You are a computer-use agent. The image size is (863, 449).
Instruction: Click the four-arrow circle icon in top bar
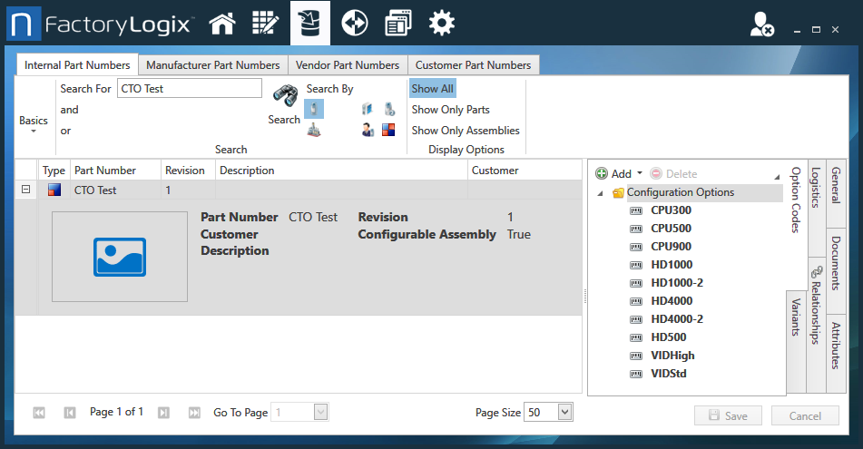(x=354, y=24)
